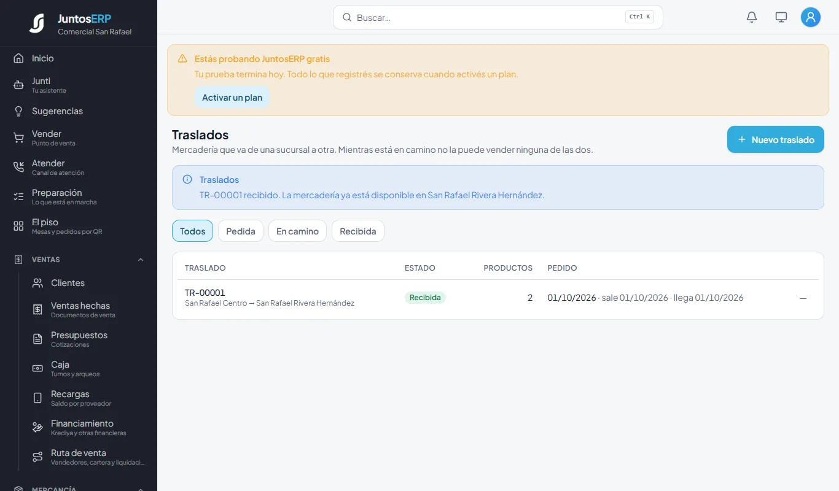Filter transfers by Pedida

[x=241, y=231]
